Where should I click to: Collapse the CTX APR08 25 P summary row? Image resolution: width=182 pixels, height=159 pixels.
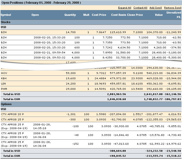(91, 120)
